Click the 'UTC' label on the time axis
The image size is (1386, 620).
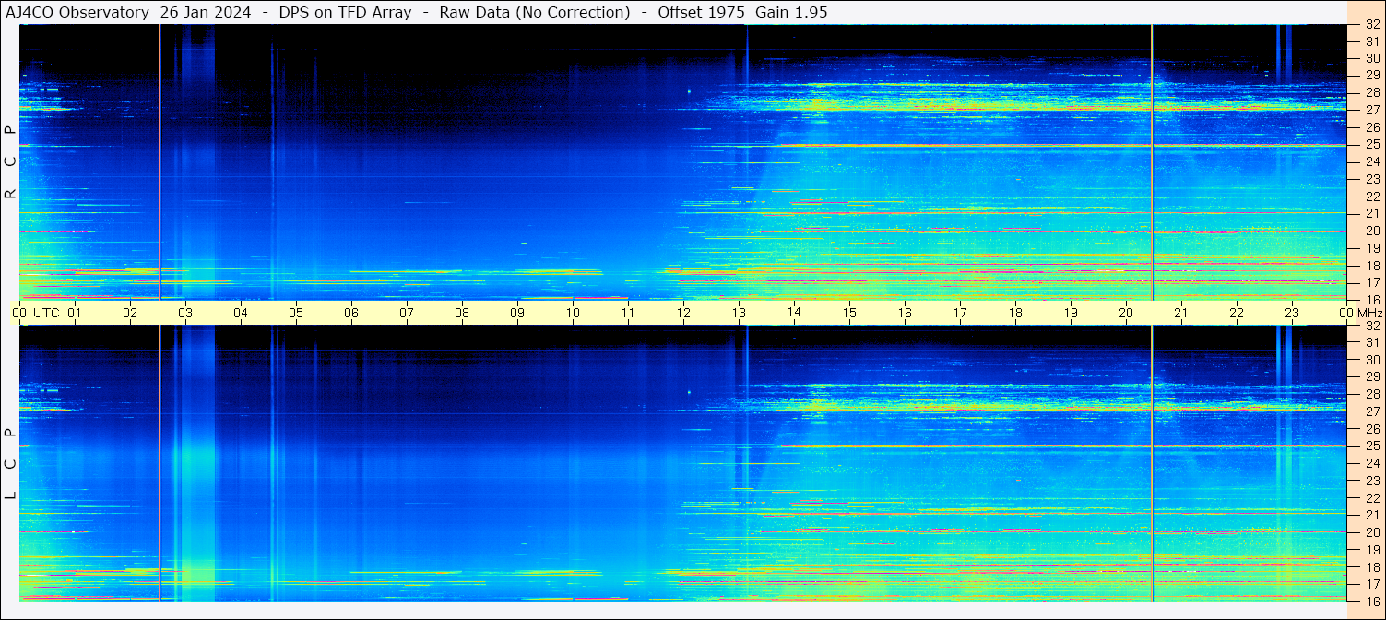[46, 313]
